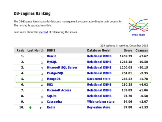Select Microsoft SQL Server in the ranking
Viewport: 162px width, 122px height.
(62, 67)
